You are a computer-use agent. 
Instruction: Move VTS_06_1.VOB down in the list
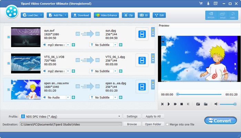pos(153,61)
